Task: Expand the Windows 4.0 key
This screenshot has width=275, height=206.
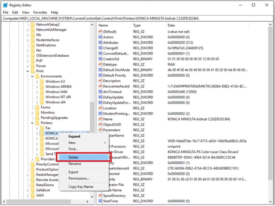Action: (x=37, y=82)
